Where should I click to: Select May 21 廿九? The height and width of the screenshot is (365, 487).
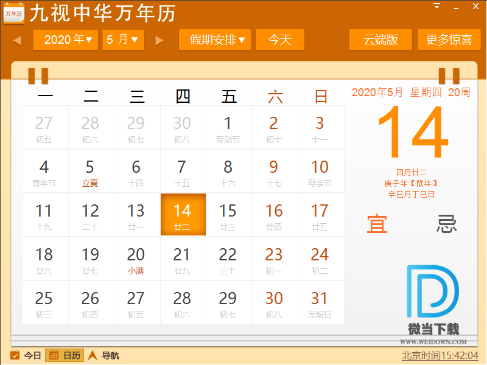[x=183, y=259]
